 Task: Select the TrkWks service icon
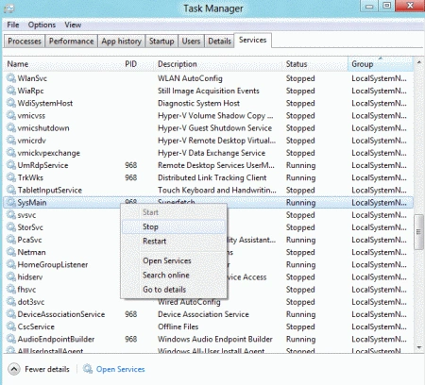(11, 177)
